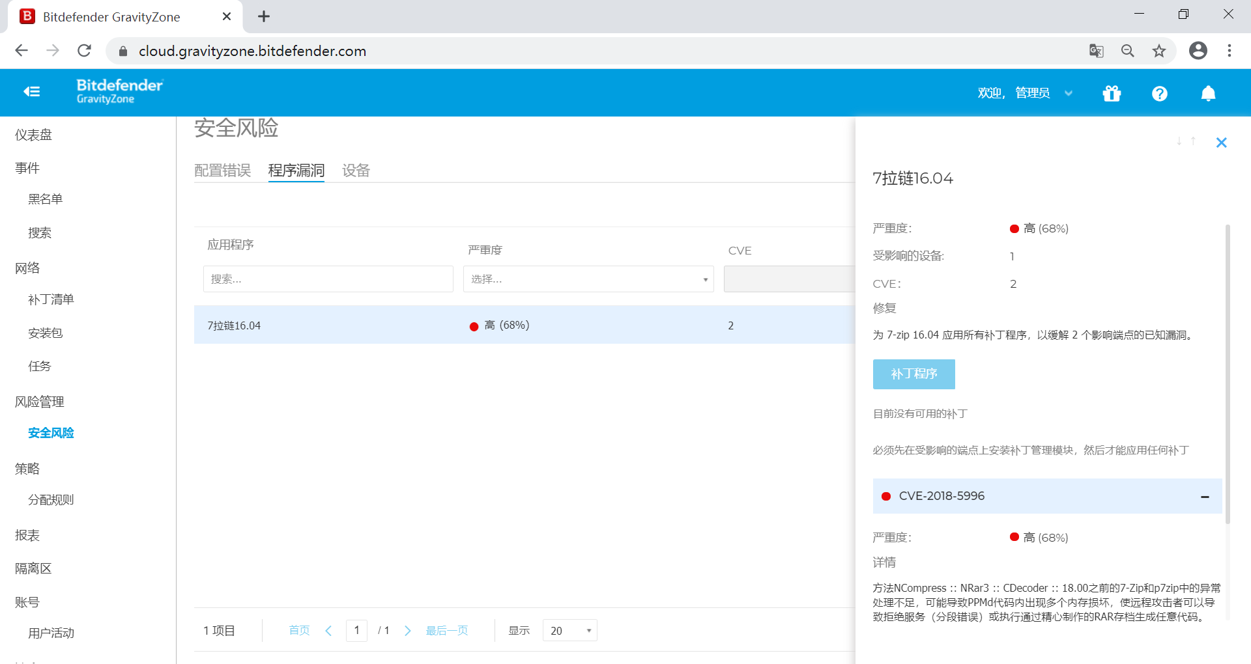The image size is (1251, 664).
Task: Open a new browser tab
Action: (264, 17)
